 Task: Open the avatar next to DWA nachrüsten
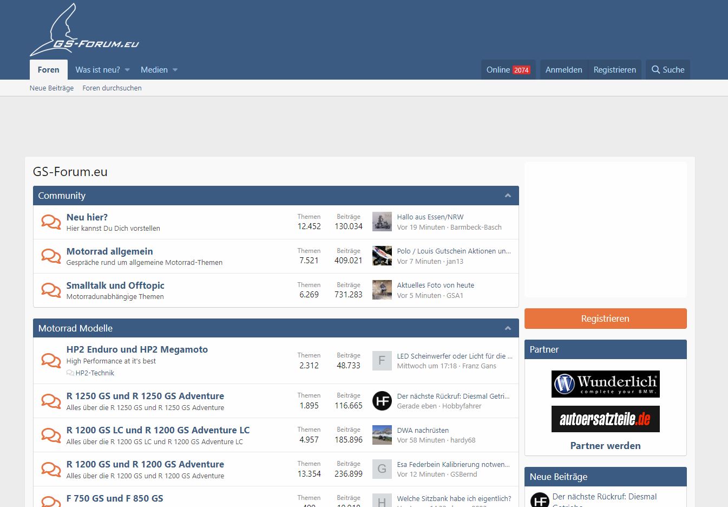coord(382,435)
